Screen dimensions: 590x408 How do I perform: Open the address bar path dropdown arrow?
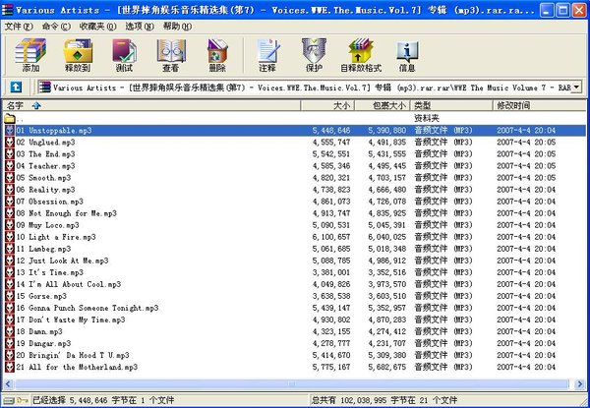576,87
